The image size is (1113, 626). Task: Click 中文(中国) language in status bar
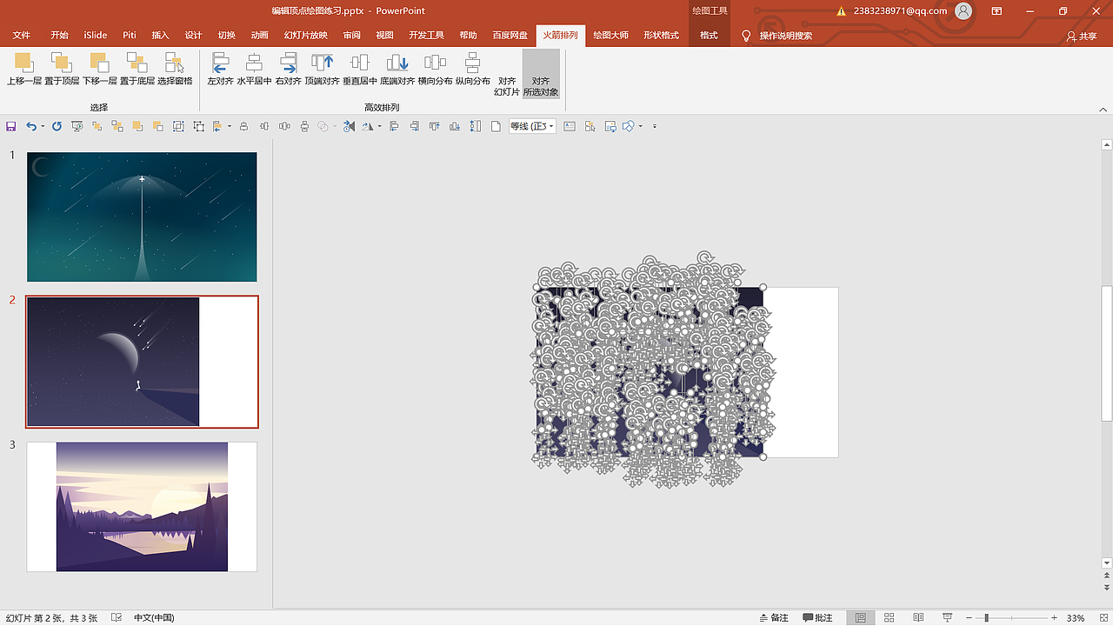[x=154, y=617]
